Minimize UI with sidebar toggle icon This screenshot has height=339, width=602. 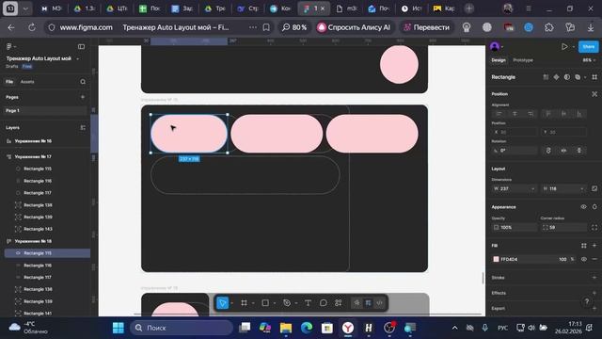(x=81, y=46)
